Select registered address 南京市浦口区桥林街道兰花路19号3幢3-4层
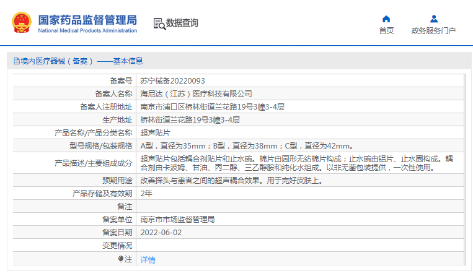Viewport: 473px width, 276px height. coord(213,107)
